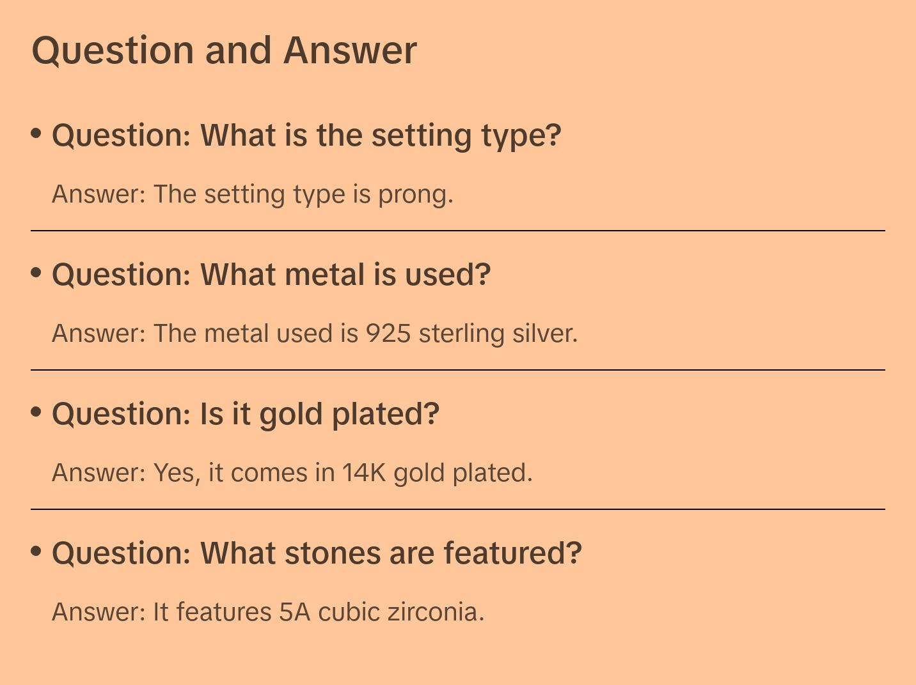The width and height of the screenshot is (916, 685).
Task: Click the "What stones are featured?" question
Action: (x=317, y=553)
